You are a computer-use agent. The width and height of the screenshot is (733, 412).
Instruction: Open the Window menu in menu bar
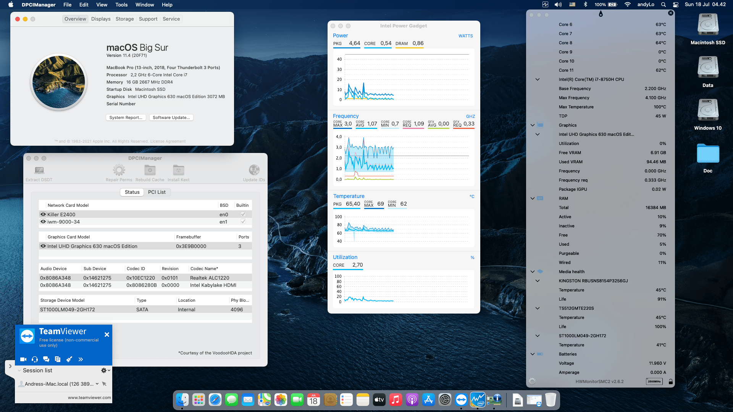[x=145, y=5]
